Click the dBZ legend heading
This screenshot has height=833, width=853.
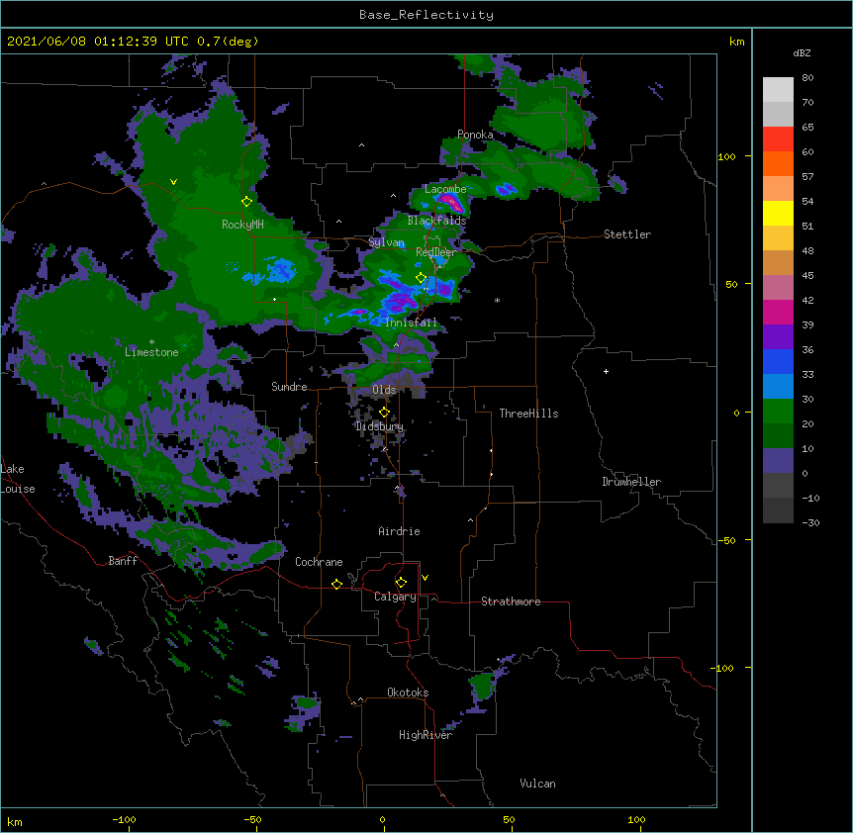(802, 53)
